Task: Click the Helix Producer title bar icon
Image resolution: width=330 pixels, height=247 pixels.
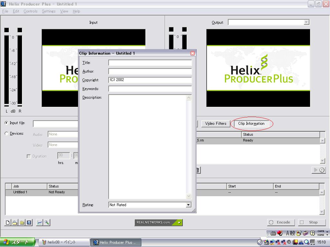Action: [3, 4]
